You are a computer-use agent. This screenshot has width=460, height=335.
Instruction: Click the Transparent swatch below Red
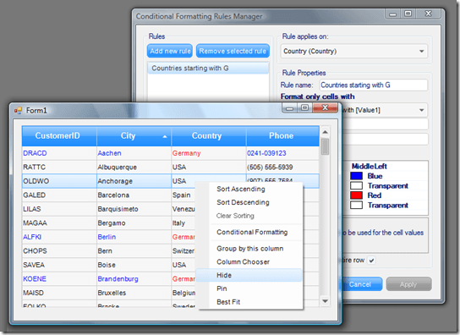356,206
